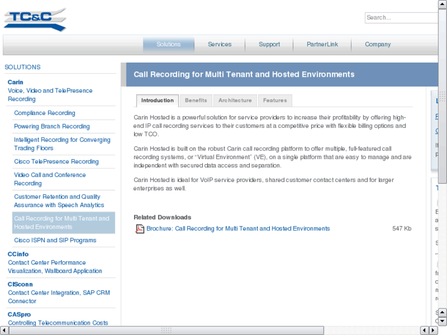
Task: Open Cisco ISPN and SIP Programs
Action: coord(55,240)
